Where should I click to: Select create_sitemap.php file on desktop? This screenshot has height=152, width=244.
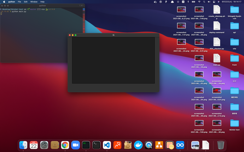click(217, 13)
